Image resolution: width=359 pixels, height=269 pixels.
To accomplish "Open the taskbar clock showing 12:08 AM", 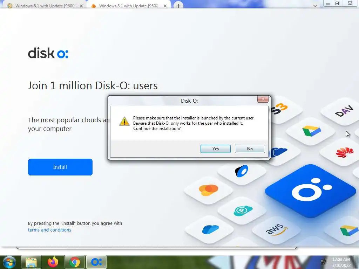I will tap(341, 262).
